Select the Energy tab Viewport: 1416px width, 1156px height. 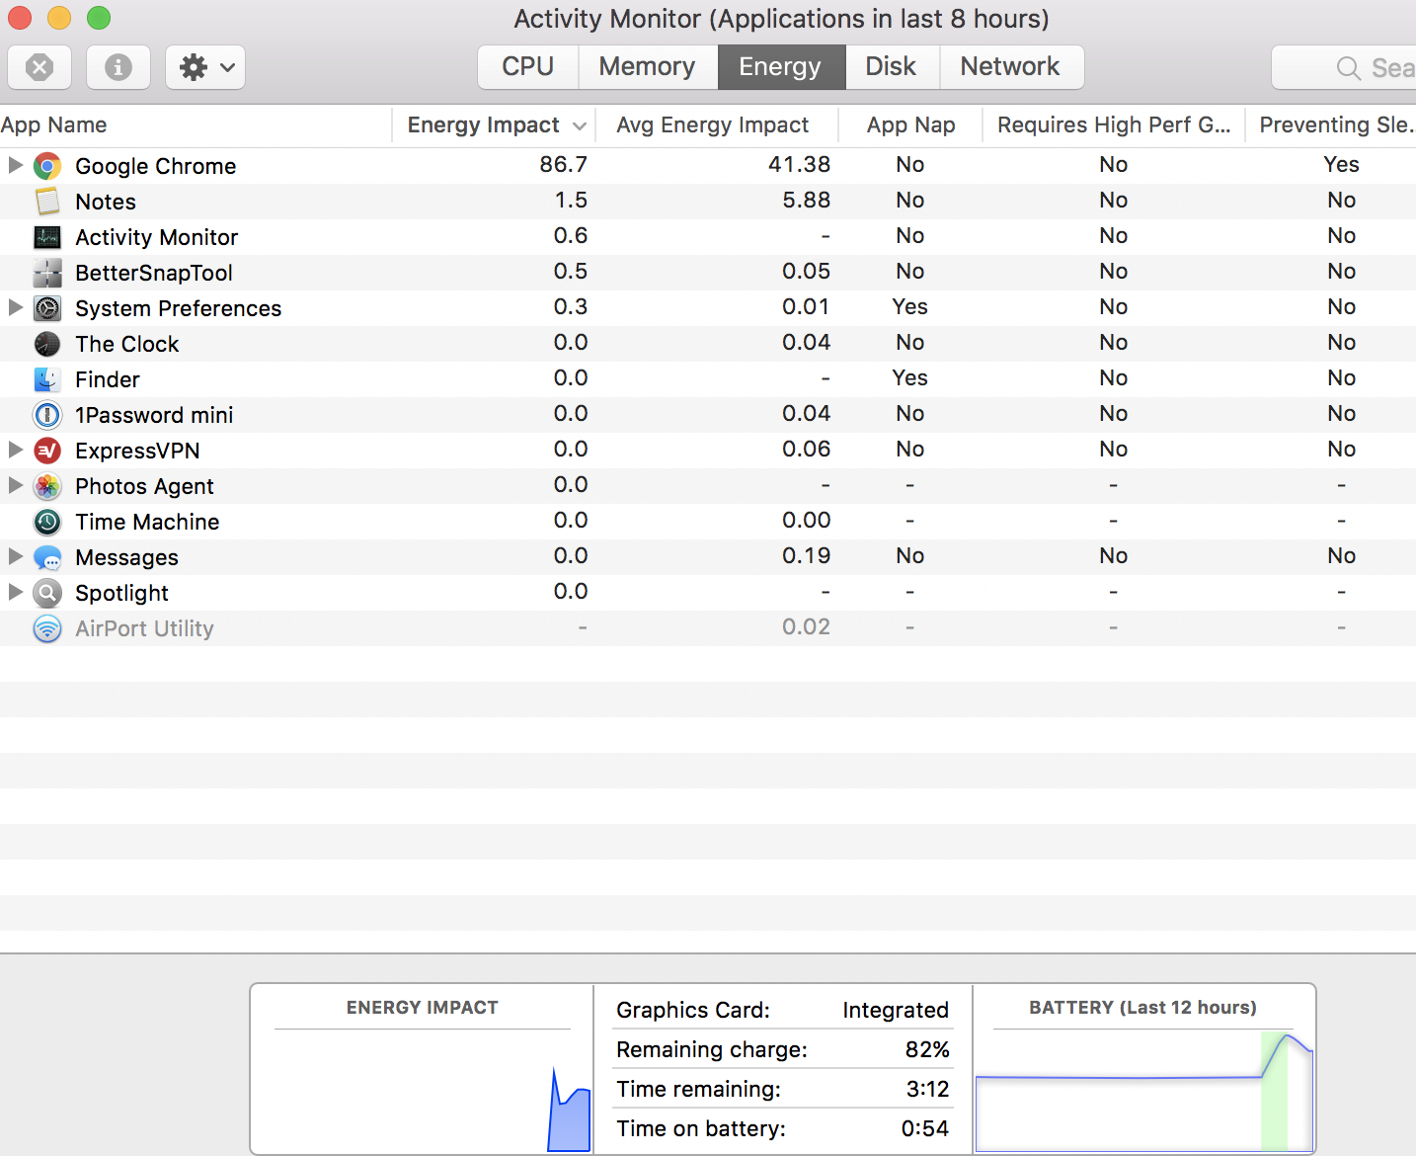[x=781, y=67]
